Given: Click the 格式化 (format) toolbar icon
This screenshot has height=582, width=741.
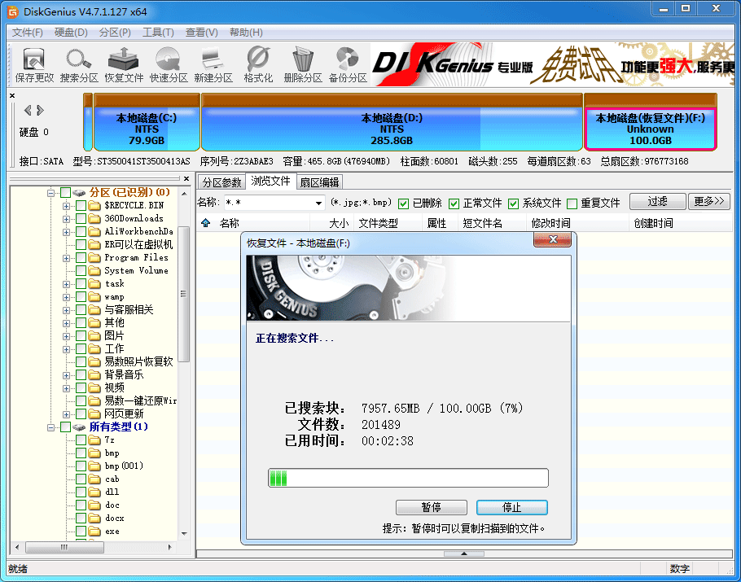Looking at the screenshot, I should pos(258,65).
